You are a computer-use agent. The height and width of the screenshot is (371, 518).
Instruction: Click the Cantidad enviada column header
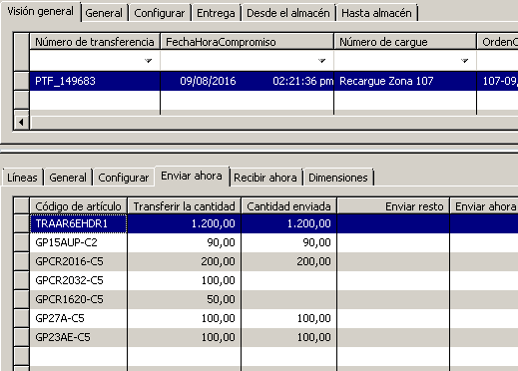click(288, 206)
